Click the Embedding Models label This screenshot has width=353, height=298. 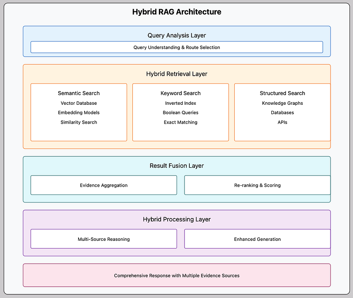point(79,113)
